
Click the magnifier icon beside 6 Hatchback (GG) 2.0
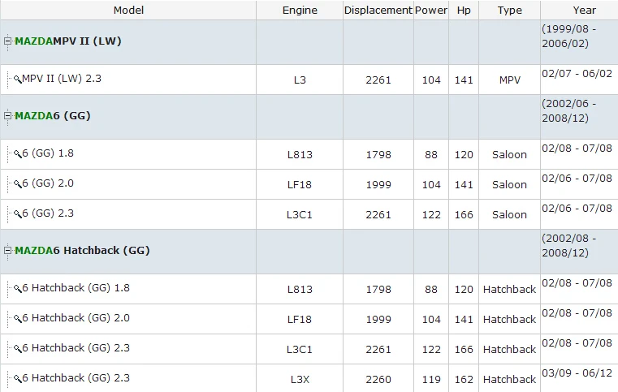pos(18,318)
